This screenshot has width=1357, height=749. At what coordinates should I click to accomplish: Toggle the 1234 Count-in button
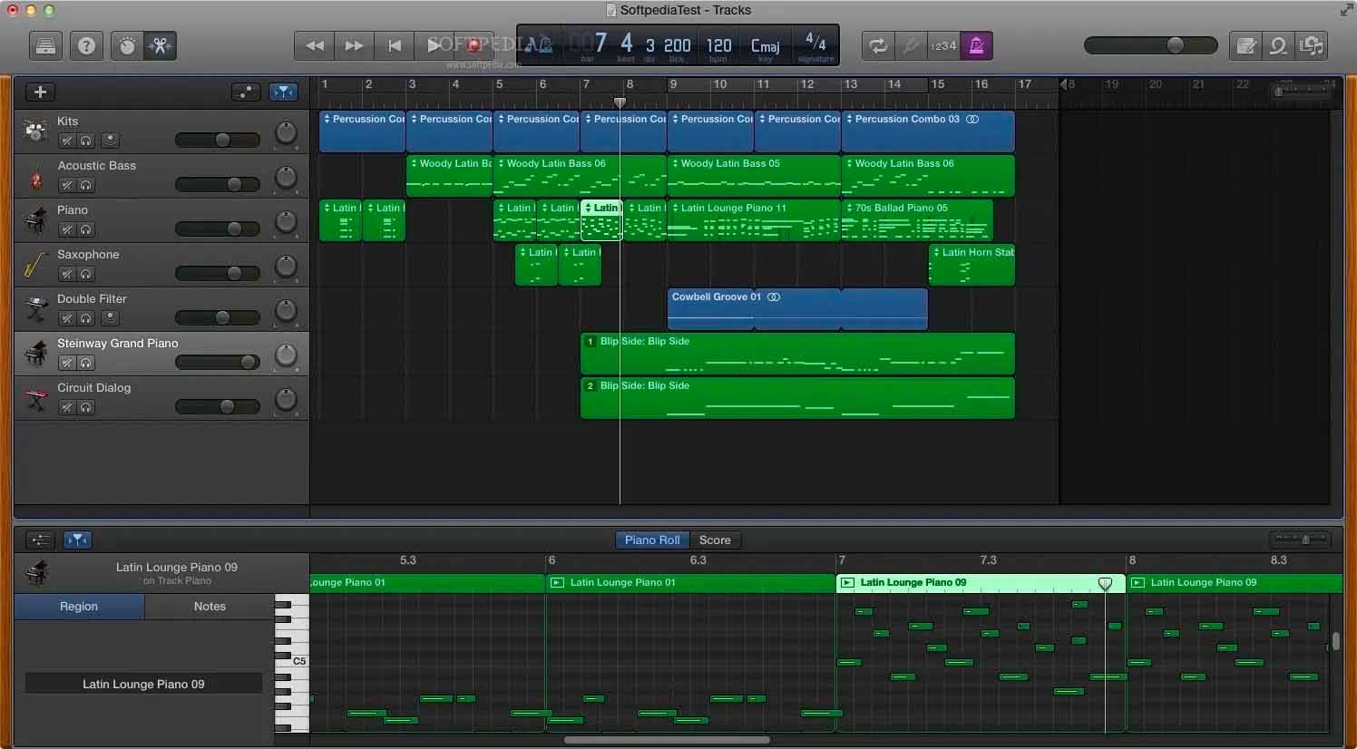point(943,45)
